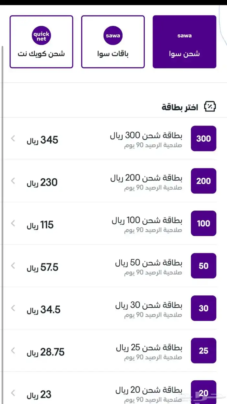The width and height of the screenshot is (227, 404).
Task: Expand the 20 riyal card chevron
Action: coord(13,392)
